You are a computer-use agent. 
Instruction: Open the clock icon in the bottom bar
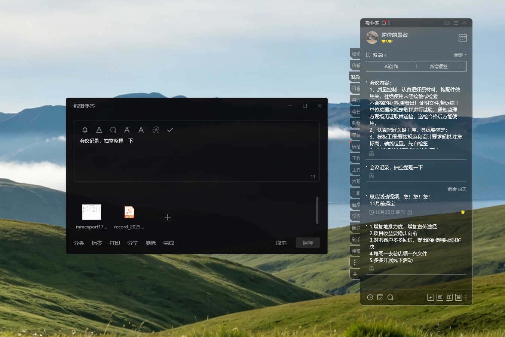point(370,297)
